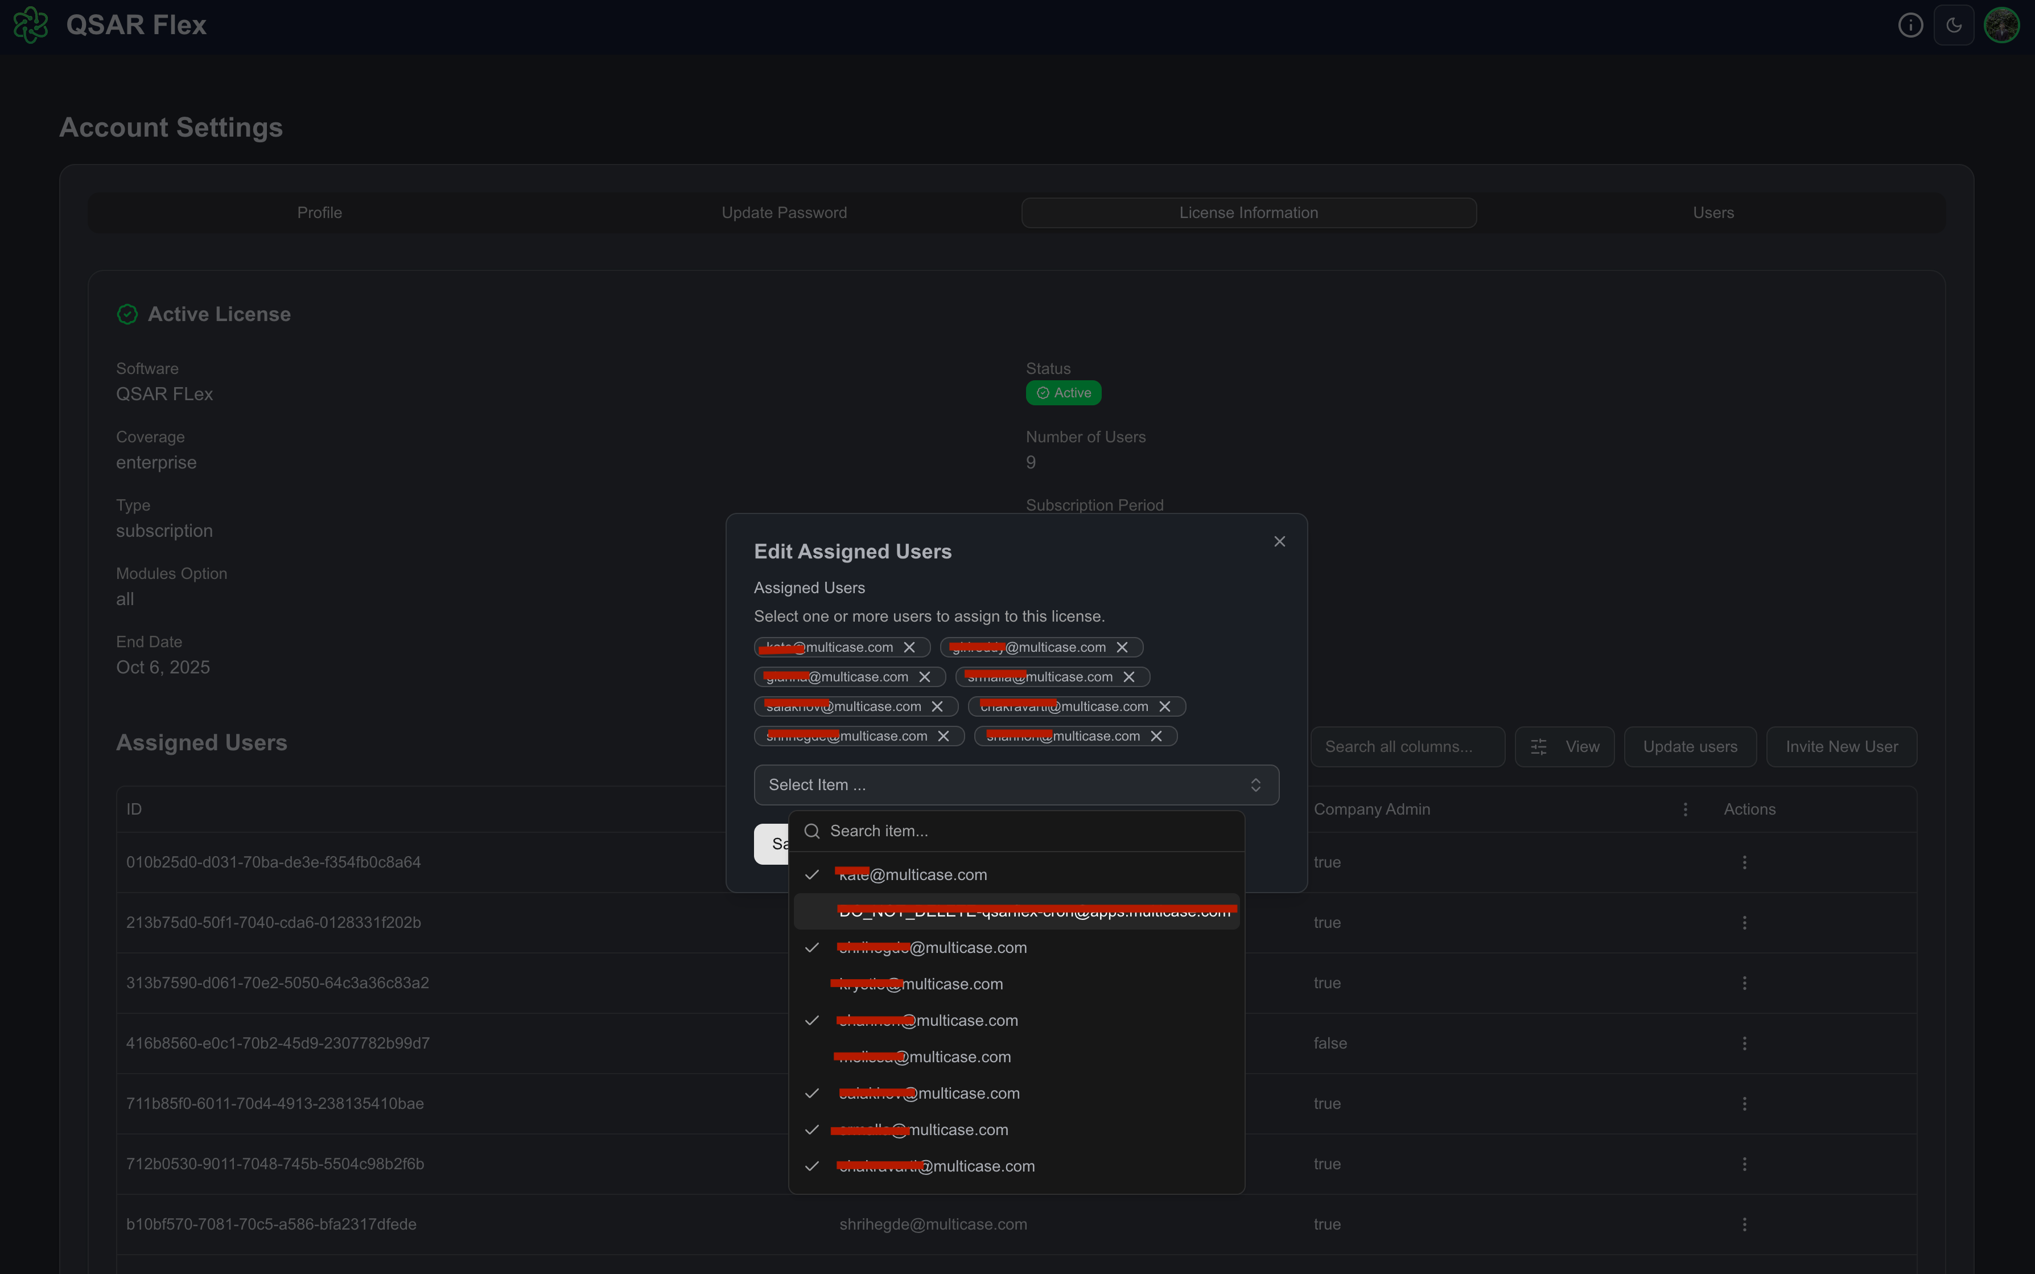Image resolution: width=2035 pixels, height=1274 pixels.
Task: Select the highlighted qsarflex-cron apps.multicase.com option
Action: coord(1017,912)
